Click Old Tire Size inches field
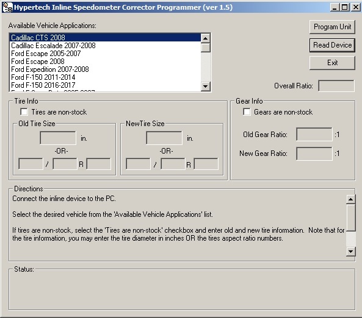362x318 pixels. coord(58,138)
